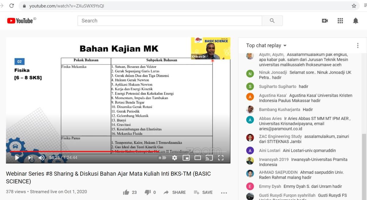The image size is (367, 200).
Task: Skip to the next video
Action: (x=31, y=158)
